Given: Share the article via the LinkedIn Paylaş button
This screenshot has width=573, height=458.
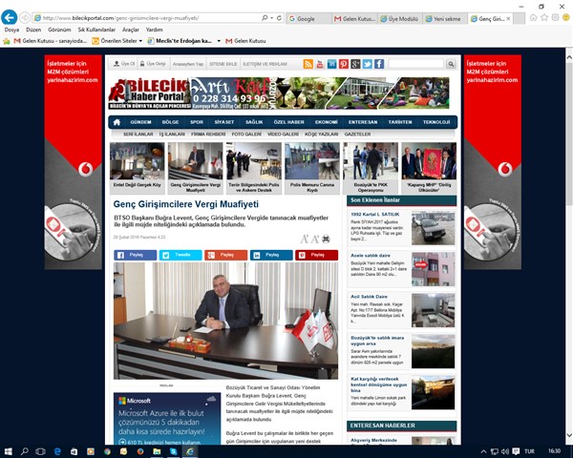Looking at the screenshot, I should coord(271,255).
